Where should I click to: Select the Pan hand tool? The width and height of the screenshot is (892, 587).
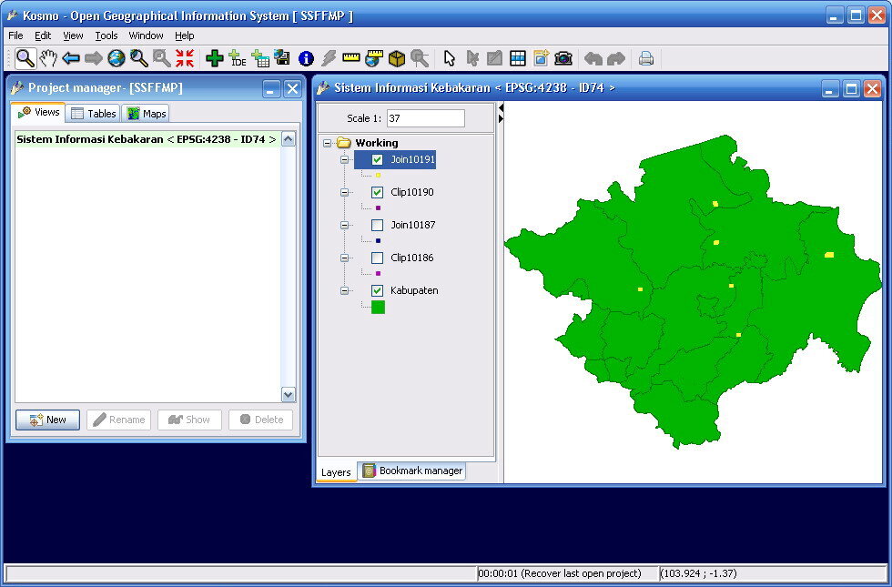(48, 58)
